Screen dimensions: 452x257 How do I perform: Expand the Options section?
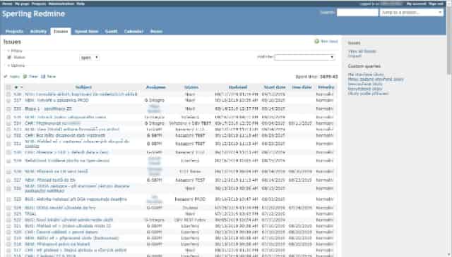point(16,65)
